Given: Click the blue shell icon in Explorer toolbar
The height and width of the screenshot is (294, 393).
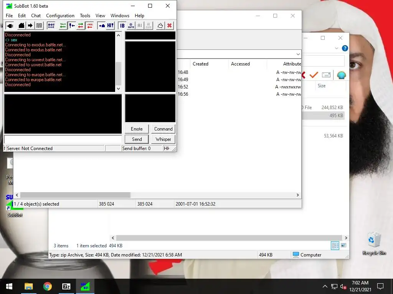Looking at the screenshot, I should point(341,75).
